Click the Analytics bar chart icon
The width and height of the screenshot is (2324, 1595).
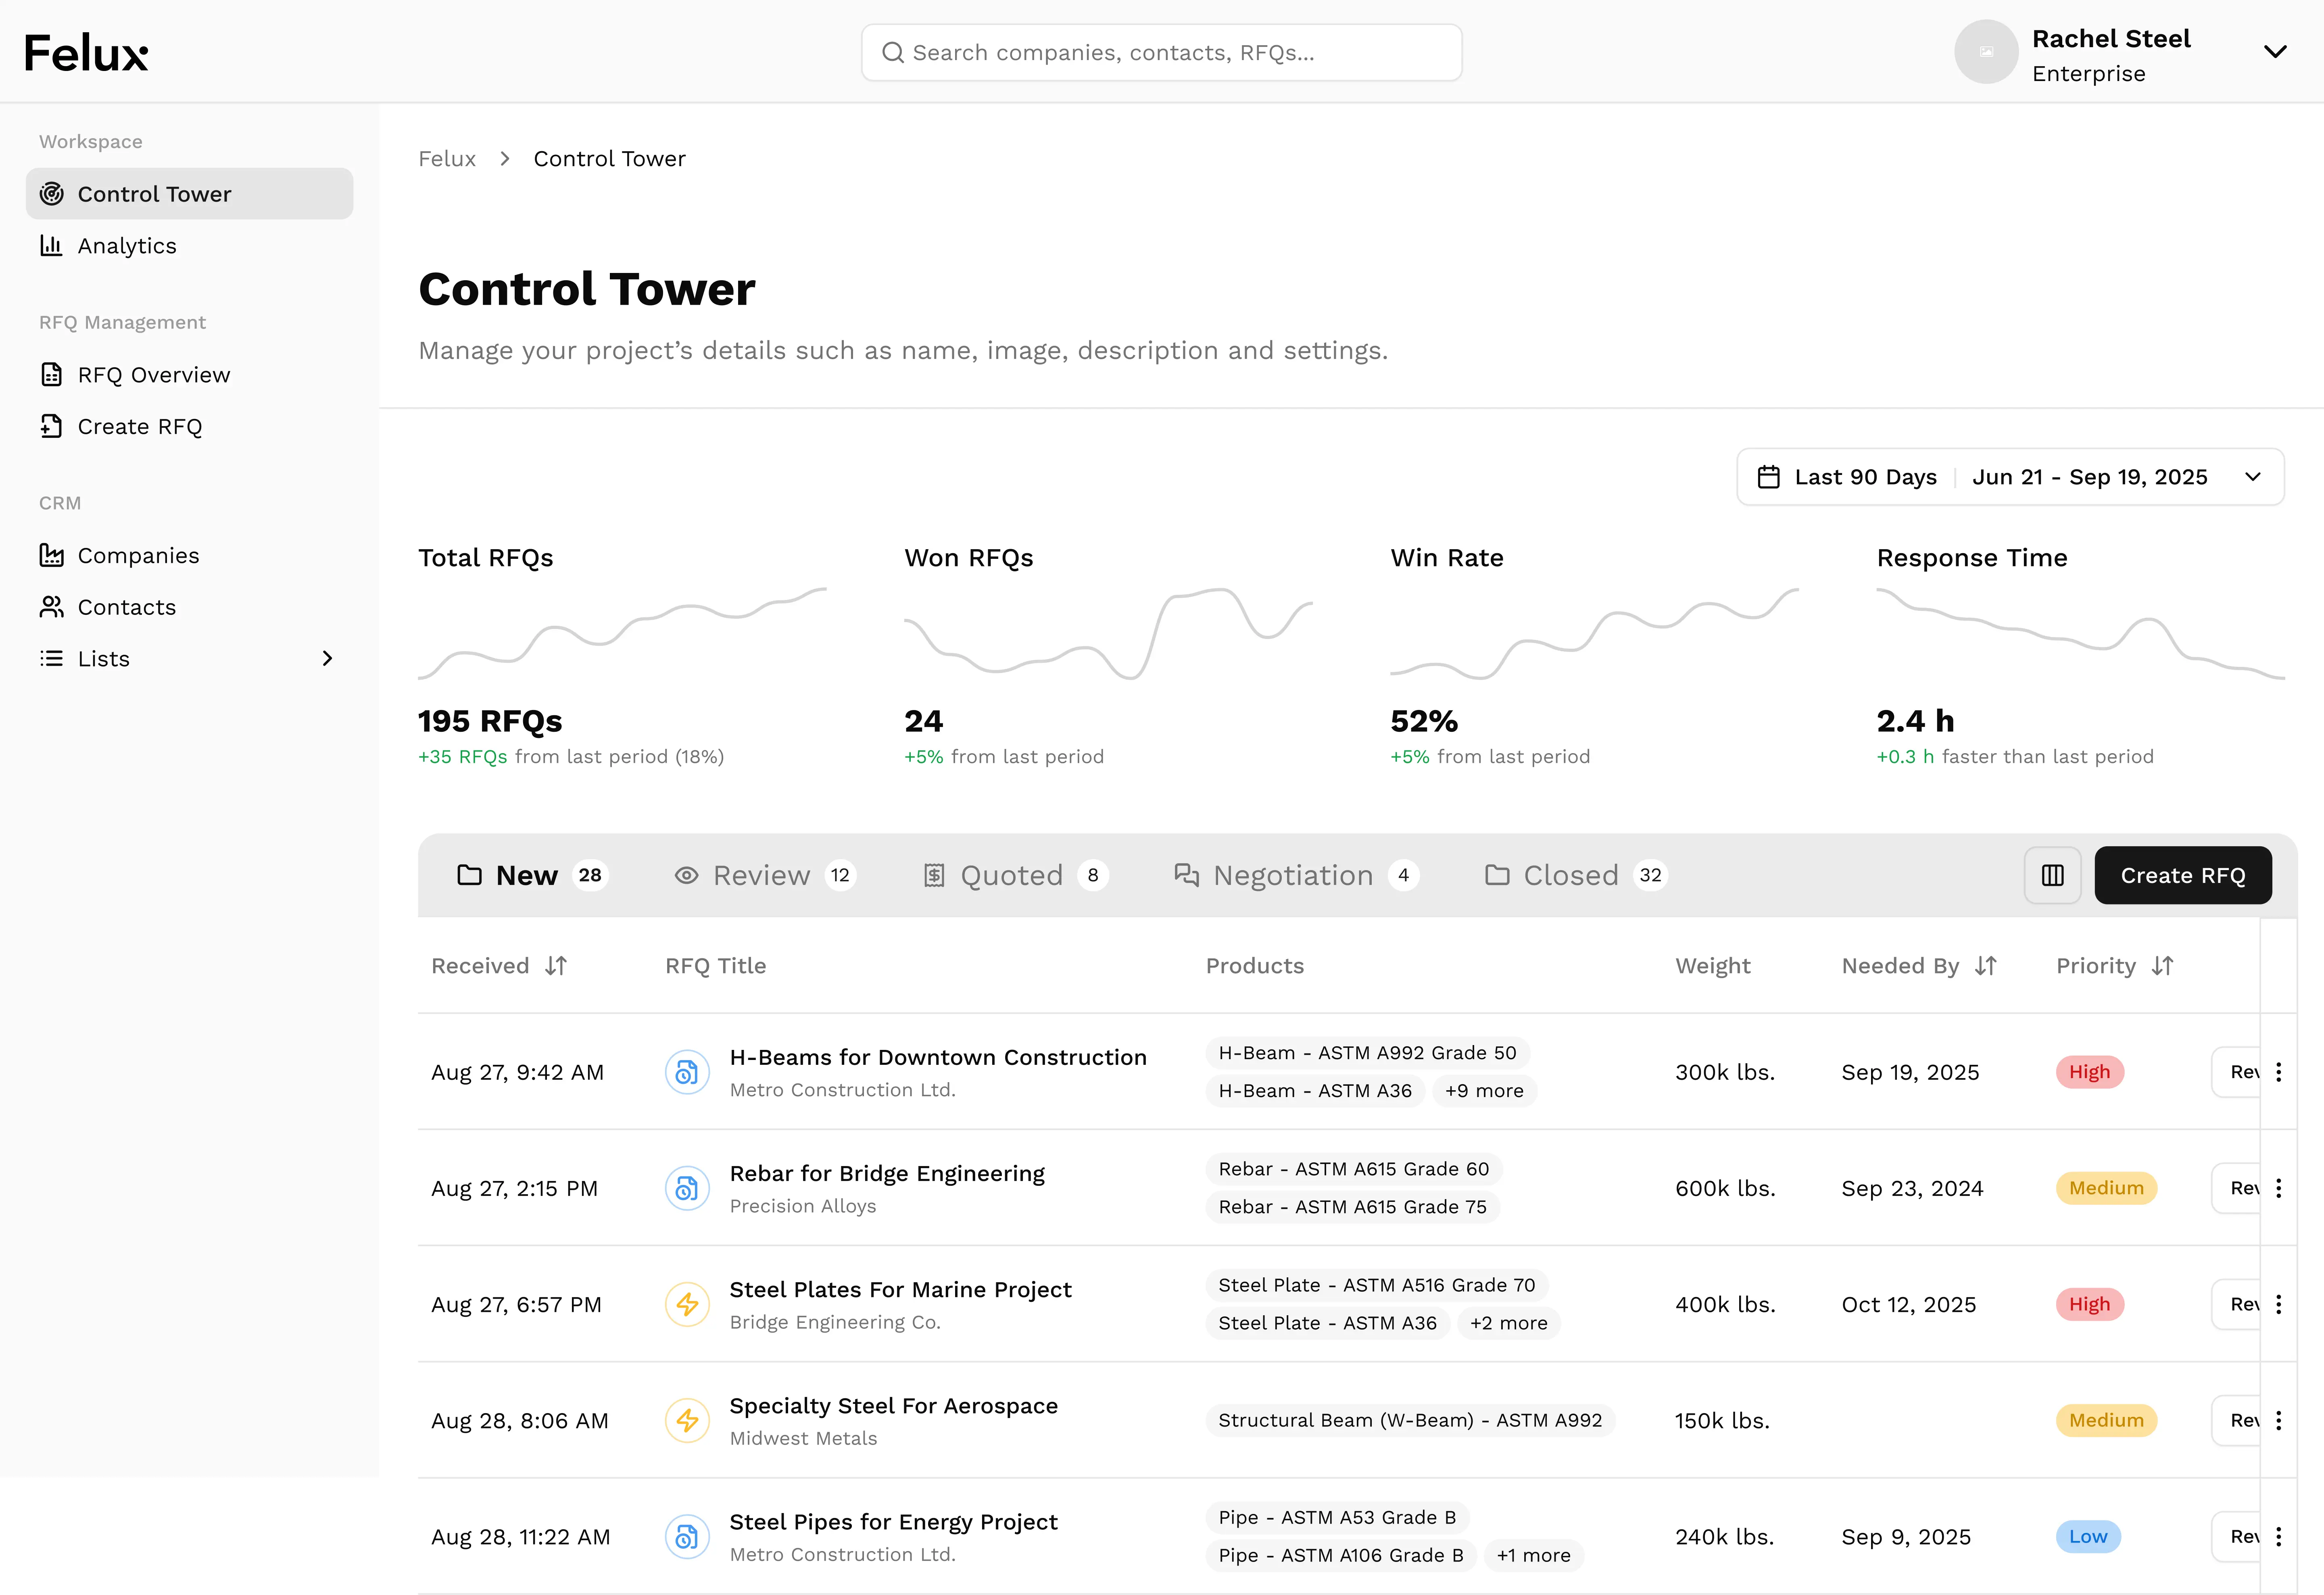(x=51, y=246)
